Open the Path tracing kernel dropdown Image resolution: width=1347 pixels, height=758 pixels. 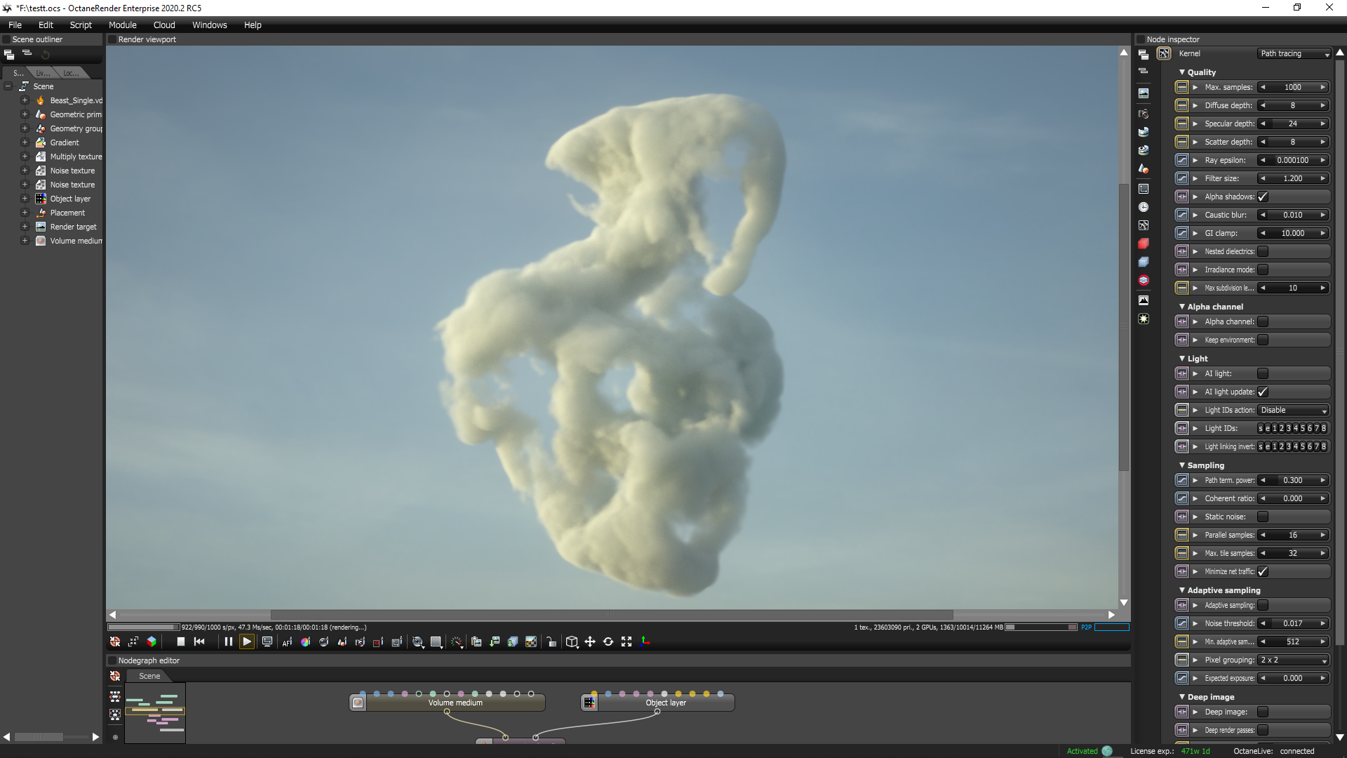1294,53
